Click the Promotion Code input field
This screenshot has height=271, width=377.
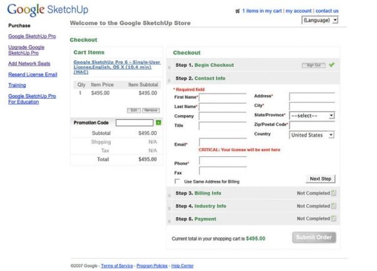tap(134, 123)
